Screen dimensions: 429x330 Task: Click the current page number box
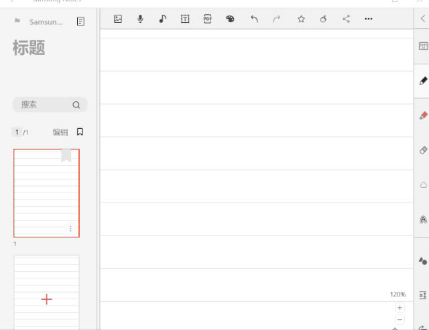[17, 132]
